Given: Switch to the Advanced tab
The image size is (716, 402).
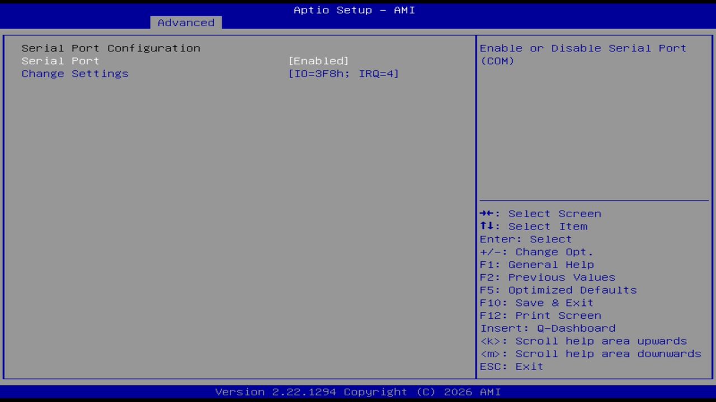Looking at the screenshot, I should (185, 22).
